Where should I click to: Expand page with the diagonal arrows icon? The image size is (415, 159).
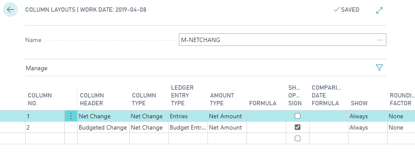coord(379,10)
